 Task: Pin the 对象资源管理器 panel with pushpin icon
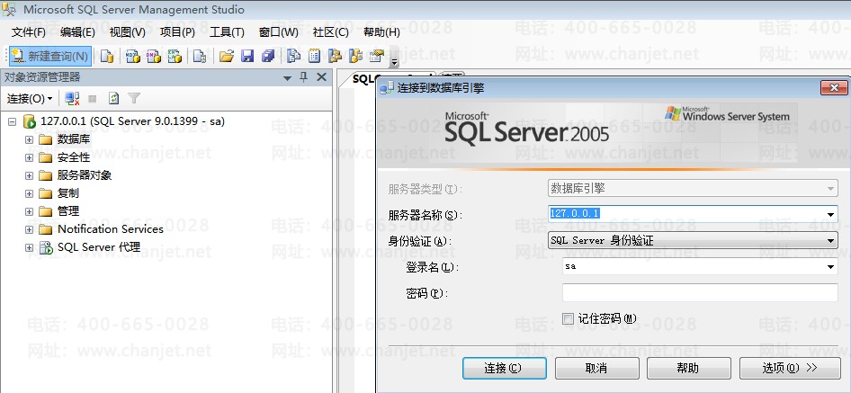pos(303,77)
